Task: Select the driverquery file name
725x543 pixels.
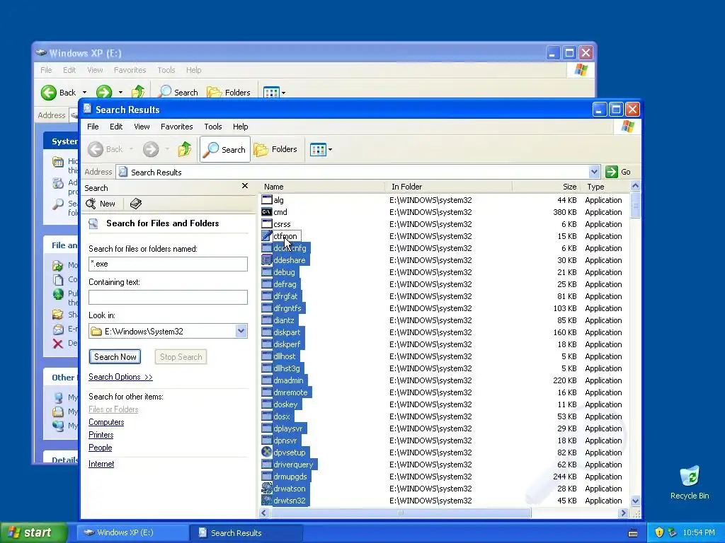Action: 293,465
